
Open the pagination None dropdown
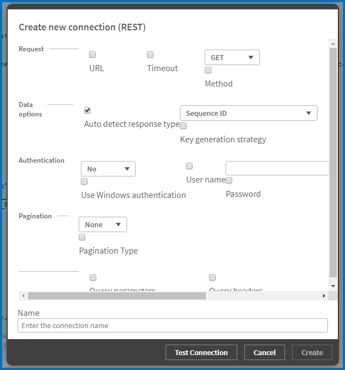[103, 224]
